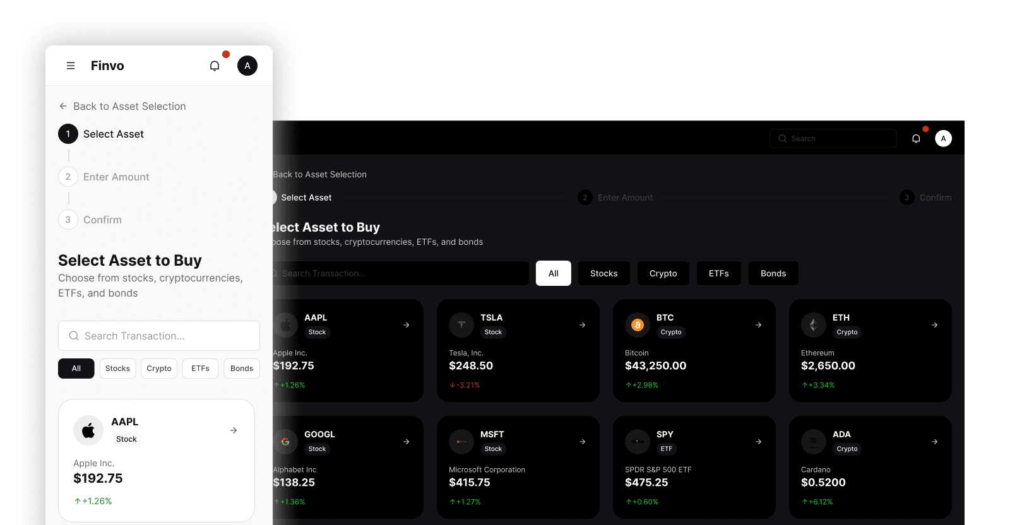Open the MSFT card arrow
This screenshot has height=525, width=1010.
583,442
